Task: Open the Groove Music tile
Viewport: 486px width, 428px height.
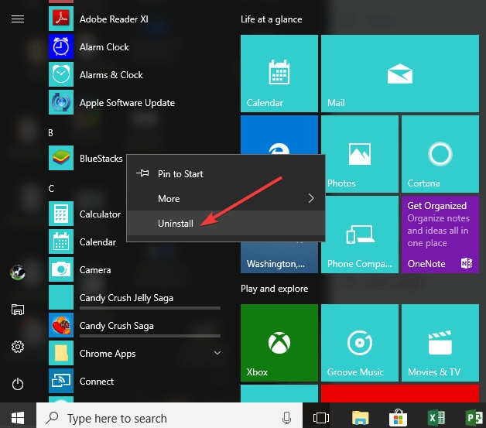Action: point(360,342)
